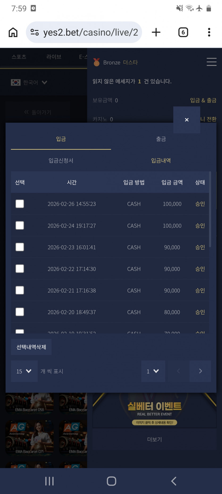222x494 pixels.
Task: Open the page number 1 dropdown
Action: point(153,371)
